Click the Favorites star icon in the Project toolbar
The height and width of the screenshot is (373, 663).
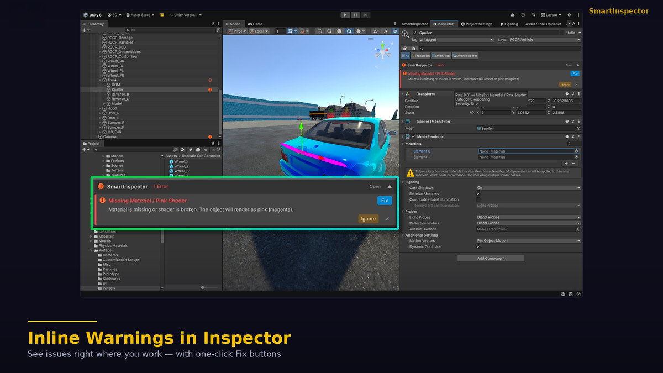tap(206, 149)
